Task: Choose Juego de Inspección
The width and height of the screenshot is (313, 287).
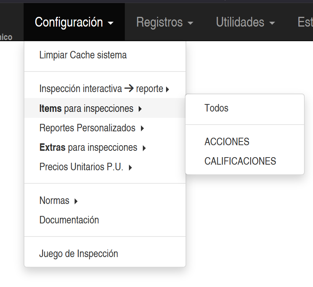Action: click(78, 254)
